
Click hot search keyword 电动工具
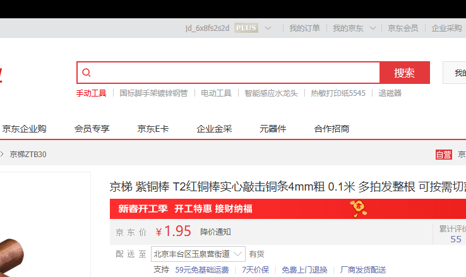tap(216, 93)
